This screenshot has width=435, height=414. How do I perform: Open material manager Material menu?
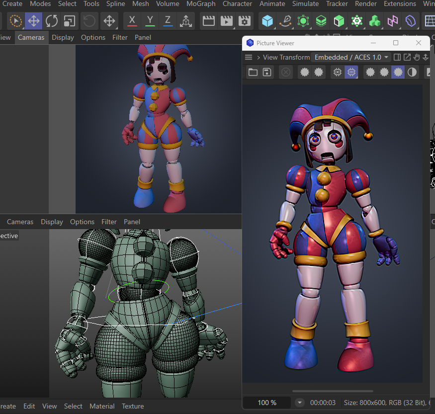[102, 406]
